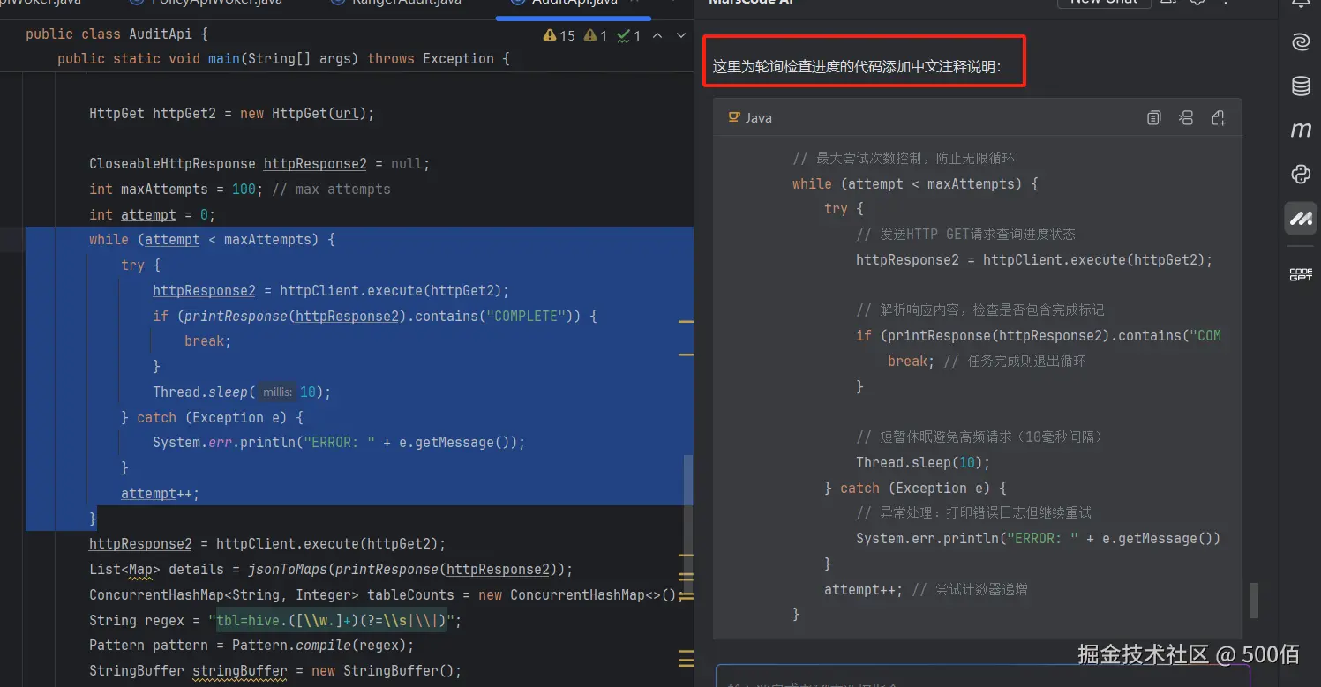Screen dimensions: 1321x687
Task: Click 'List<Map> details' line in editor
Action: 331,570
